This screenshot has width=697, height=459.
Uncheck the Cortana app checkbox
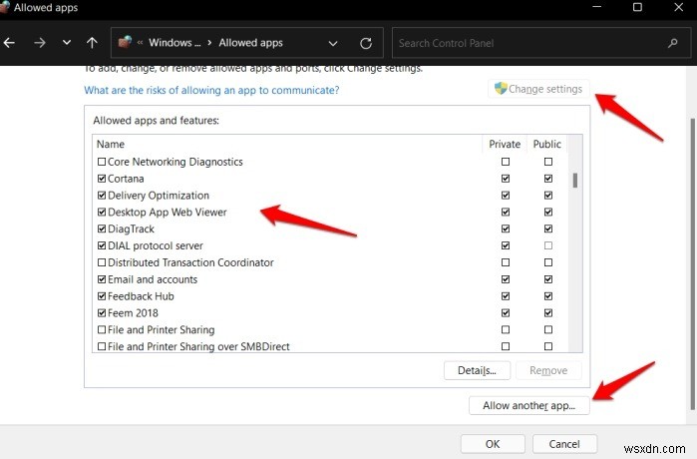101,179
